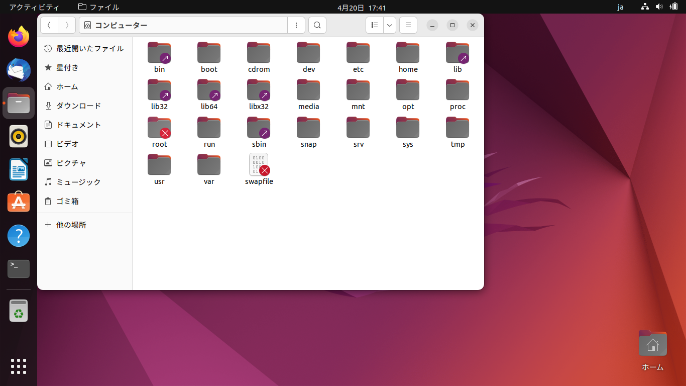
Task: Launch Firefox from the dock
Action: pyautogui.click(x=19, y=37)
